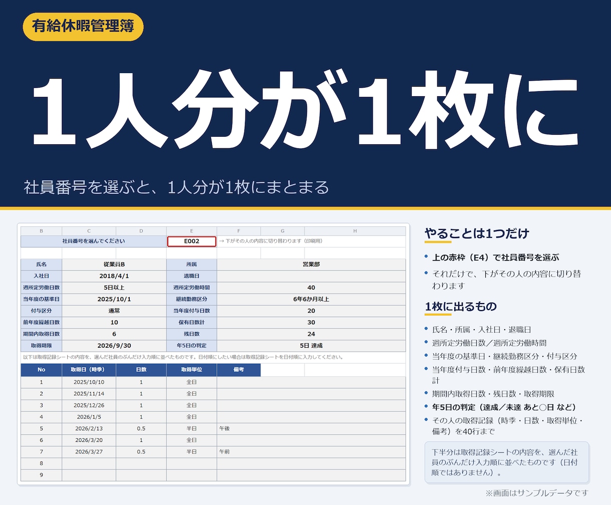This screenshot has width=611, height=505.
Task: Click the 付与区分 value 通常
Action: point(114,311)
